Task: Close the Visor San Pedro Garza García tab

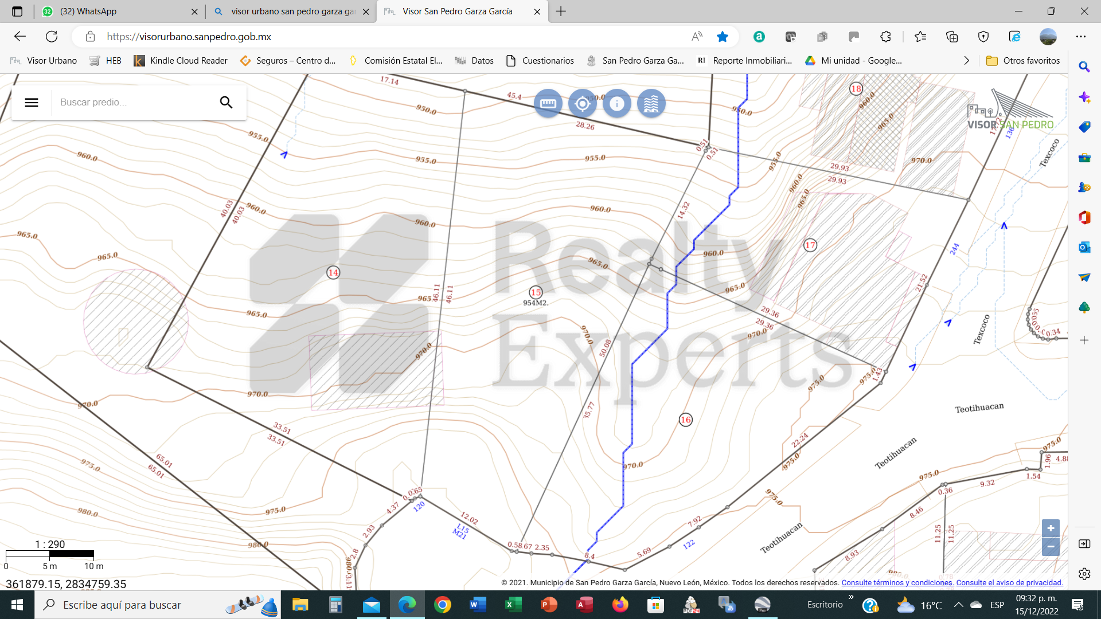Action: [537, 11]
